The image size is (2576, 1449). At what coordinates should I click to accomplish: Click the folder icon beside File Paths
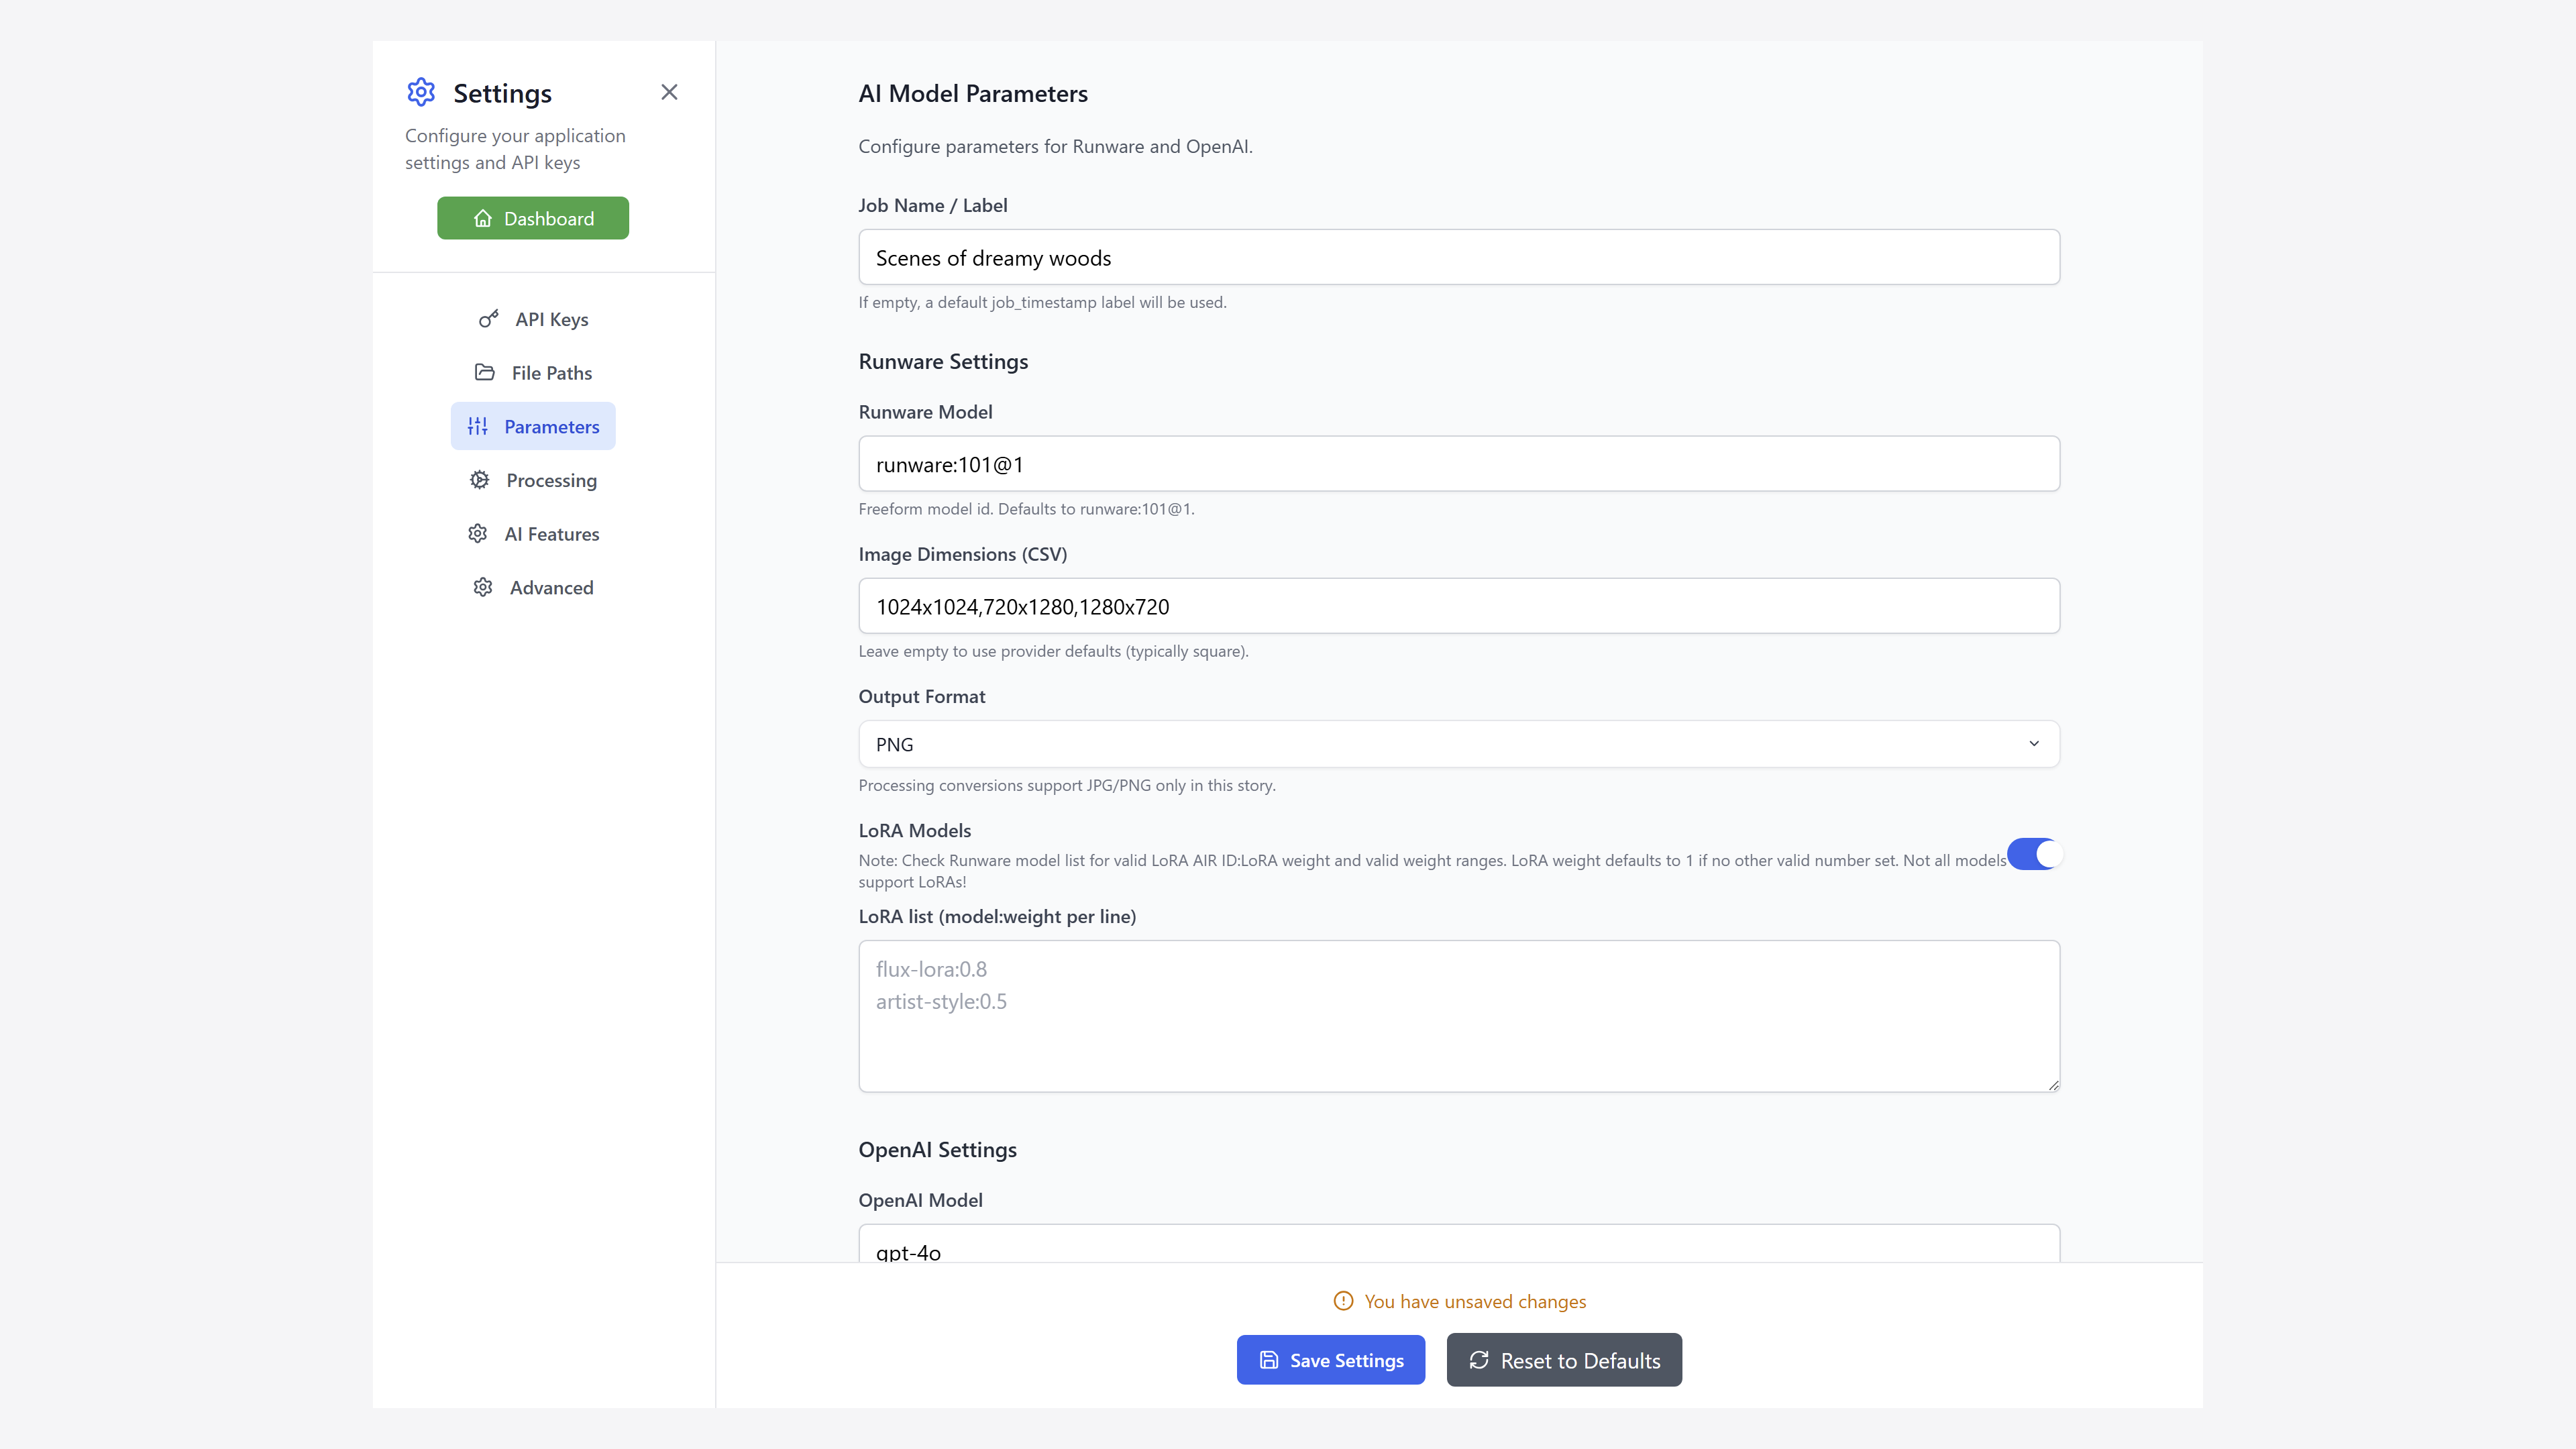point(485,372)
